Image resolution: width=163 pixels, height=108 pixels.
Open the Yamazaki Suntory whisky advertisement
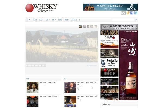(128, 65)
